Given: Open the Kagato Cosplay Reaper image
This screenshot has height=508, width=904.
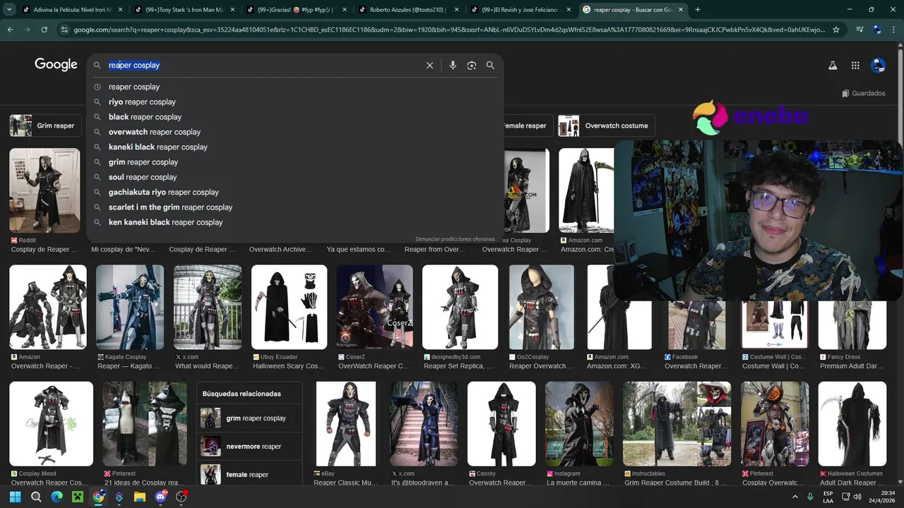Looking at the screenshot, I should pyautogui.click(x=130, y=307).
